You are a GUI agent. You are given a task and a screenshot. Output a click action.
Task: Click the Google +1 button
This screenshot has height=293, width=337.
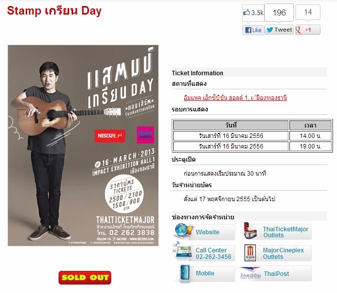(307, 30)
